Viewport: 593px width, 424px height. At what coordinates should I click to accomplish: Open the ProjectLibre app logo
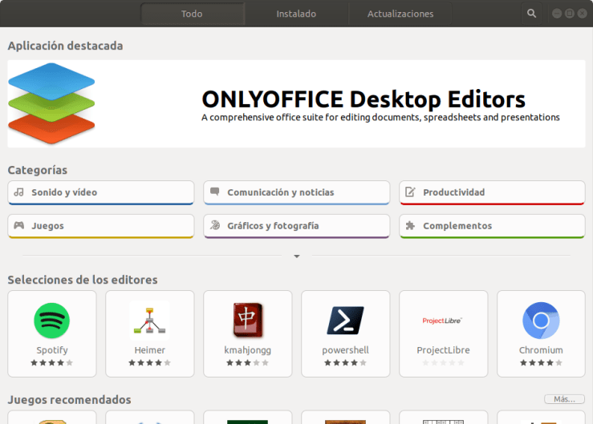click(442, 321)
